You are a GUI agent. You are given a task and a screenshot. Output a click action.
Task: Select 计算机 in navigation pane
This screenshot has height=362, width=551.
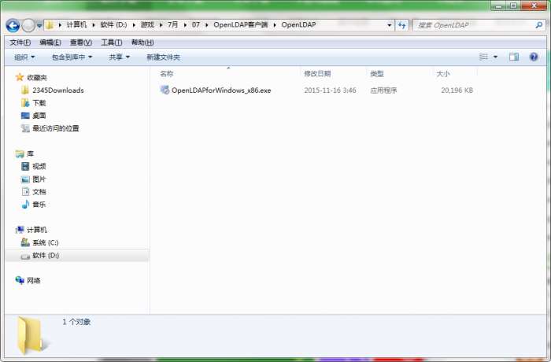(x=37, y=230)
